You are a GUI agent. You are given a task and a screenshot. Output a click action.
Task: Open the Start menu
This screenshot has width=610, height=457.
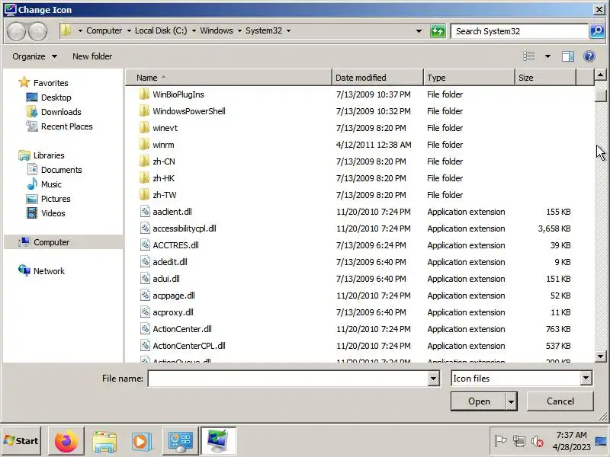21,441
